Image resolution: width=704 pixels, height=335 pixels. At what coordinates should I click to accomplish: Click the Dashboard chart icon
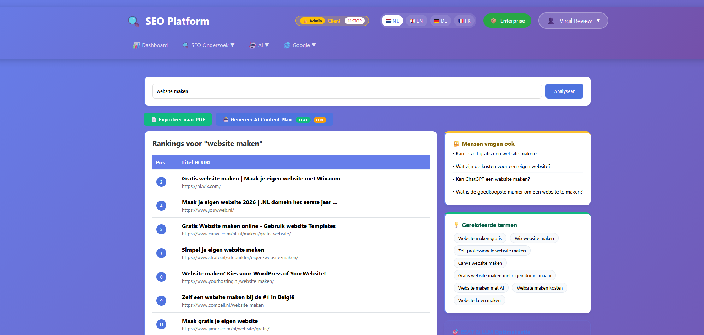(x=137, y=45)
